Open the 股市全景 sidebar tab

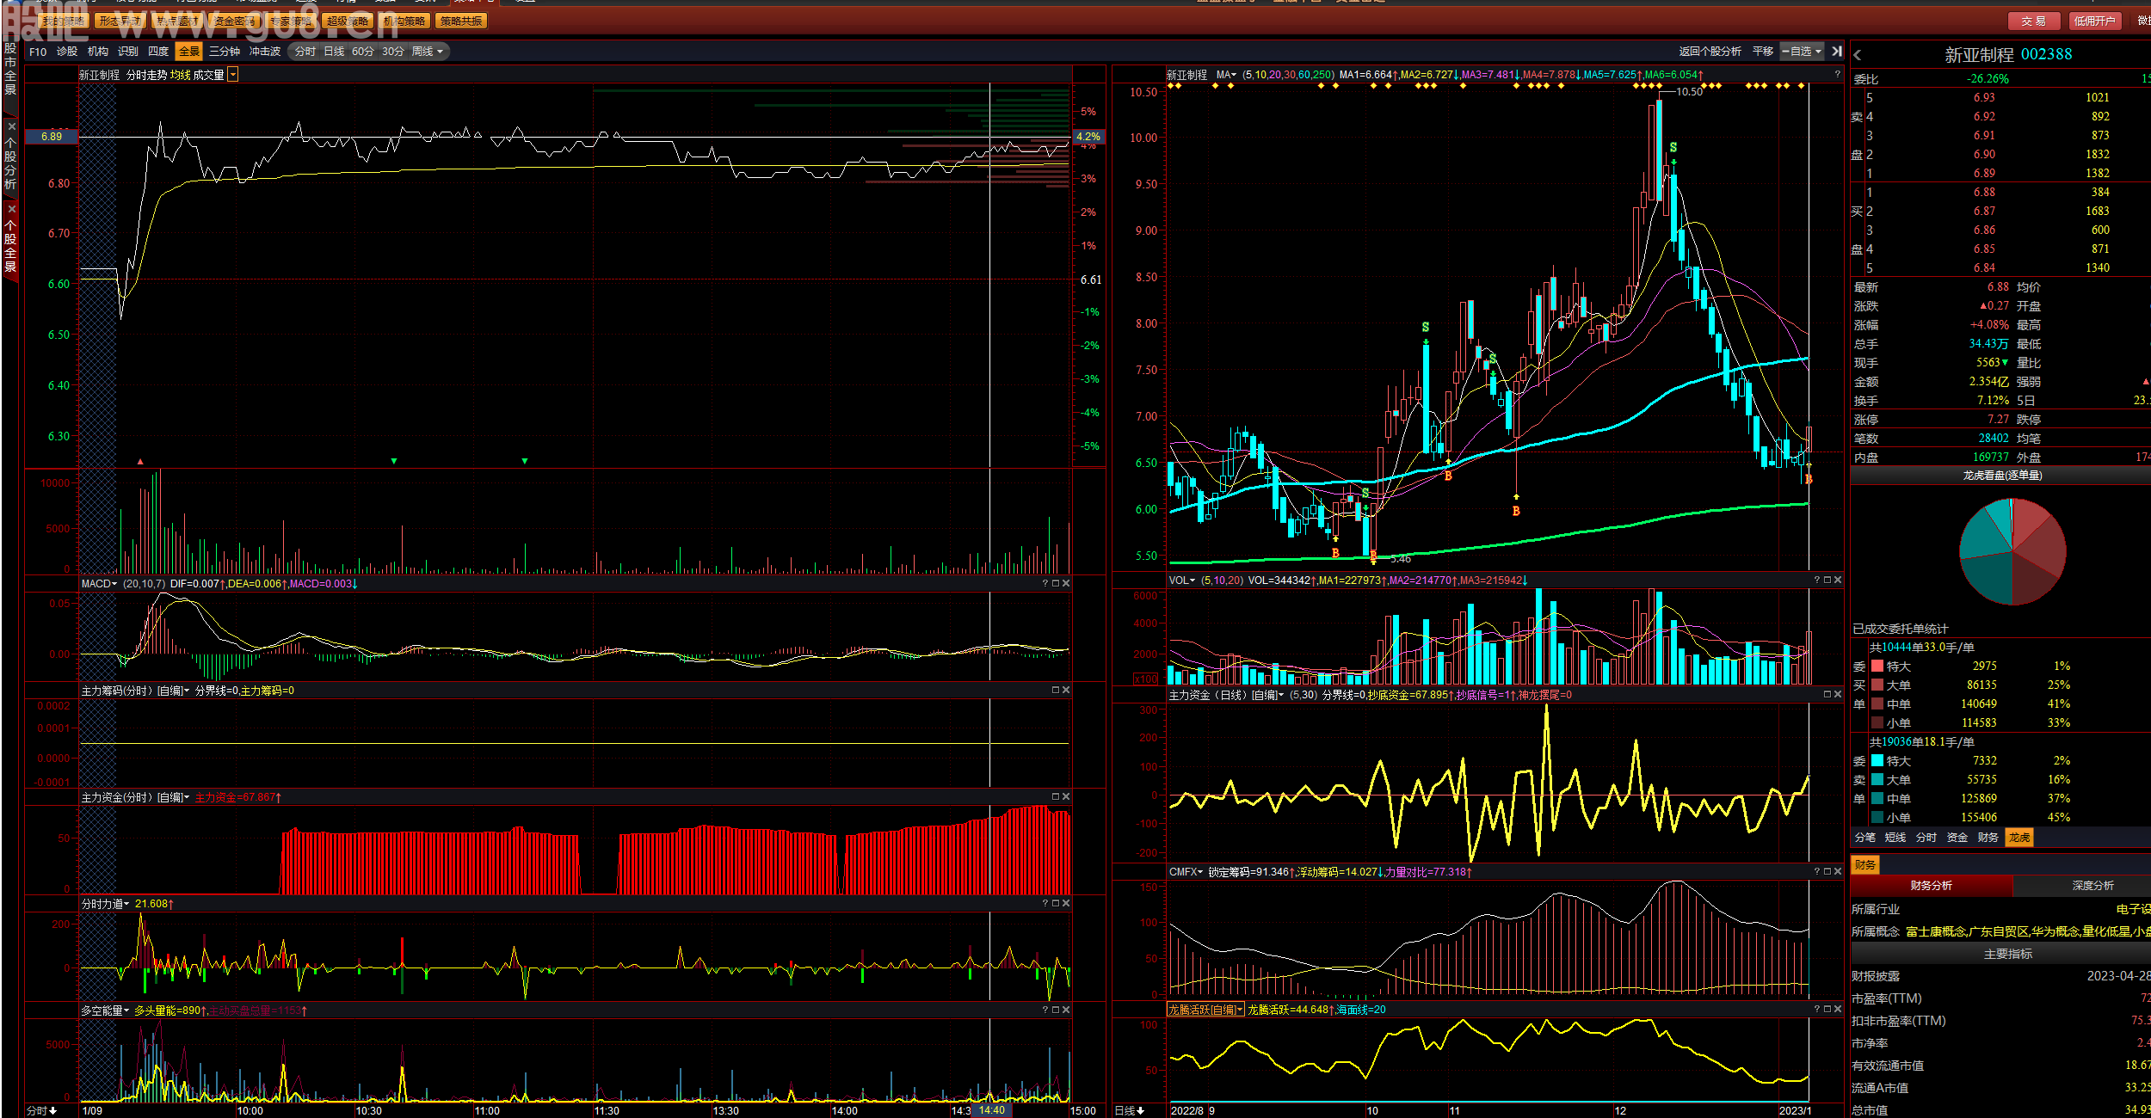point(10,69)
